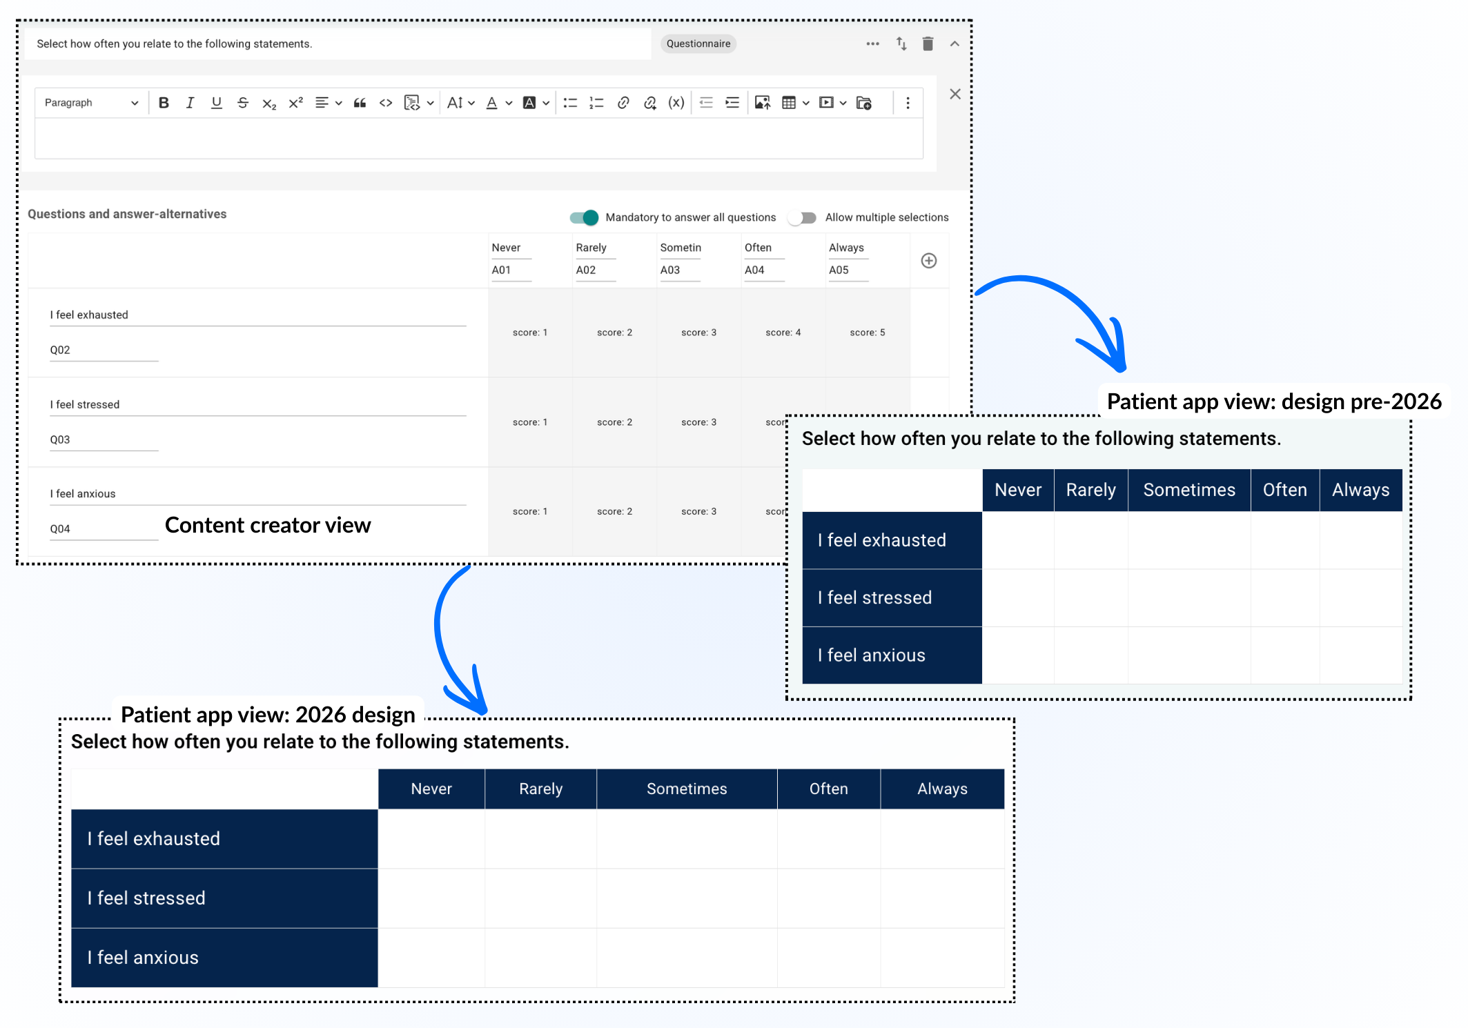1468x1028 pixels.
Task: Open editor toolbar vertical more options
Action: click(908, 103)
